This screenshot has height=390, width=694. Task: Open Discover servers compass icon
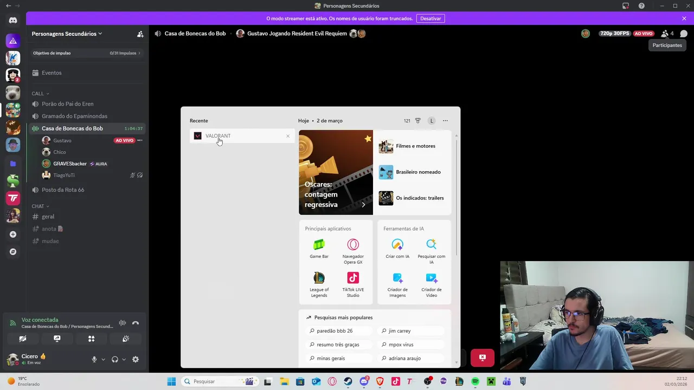(13, 252)
